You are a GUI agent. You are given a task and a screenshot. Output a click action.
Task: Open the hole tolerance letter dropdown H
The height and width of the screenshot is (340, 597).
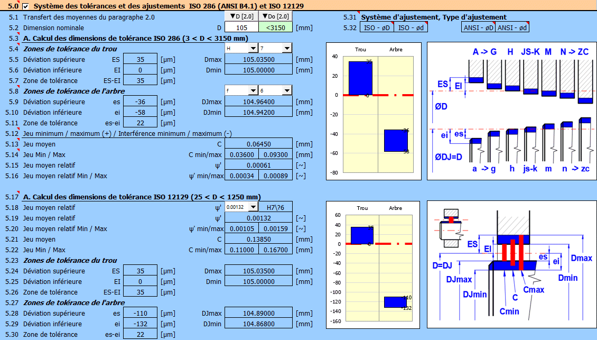click(241, 48)
